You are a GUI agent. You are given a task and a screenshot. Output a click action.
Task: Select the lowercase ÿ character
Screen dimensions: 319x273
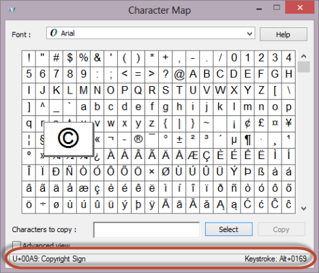click(152, 205)
